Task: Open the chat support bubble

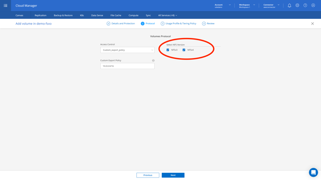Action: pyautogui.click(x=313, y=172)
